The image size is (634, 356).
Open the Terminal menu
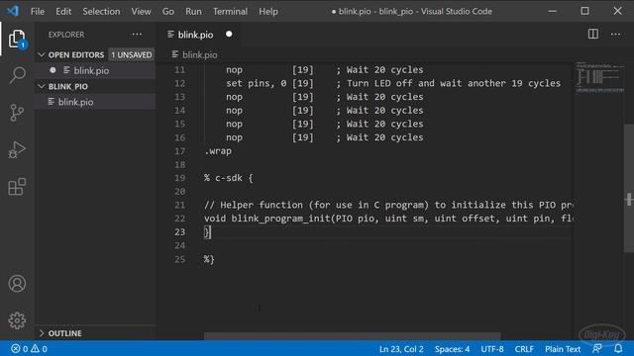click(x=230, y=11)
